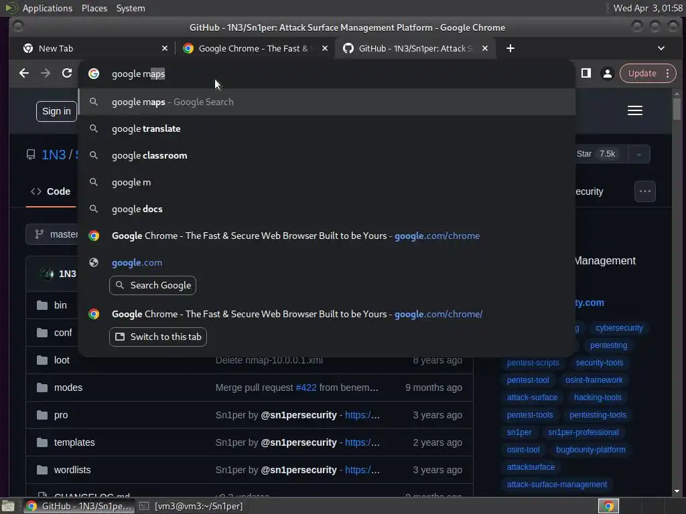
Task: Click the address bar showing google maps
Action: point(327,74)
